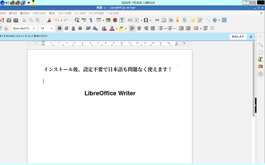The width and height of the screenshot is (265, 165).
Task: Open sidebar Navigator compass panel
Action: point(261,74)
